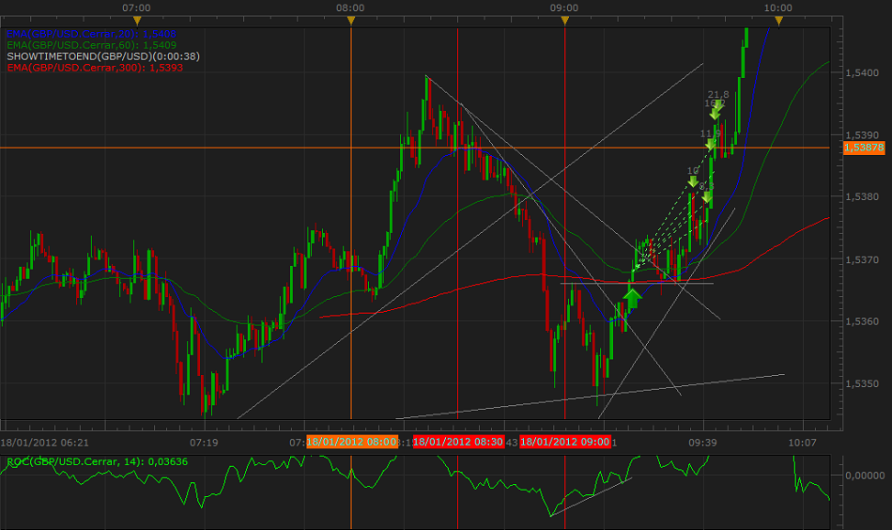Click the orange triangle marker at 10:00
This screenshot has width=892, height=530.
[777, 20]
